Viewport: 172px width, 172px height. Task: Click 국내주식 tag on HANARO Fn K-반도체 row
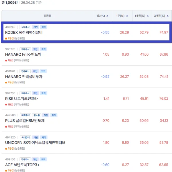click(x=25, y=49)
